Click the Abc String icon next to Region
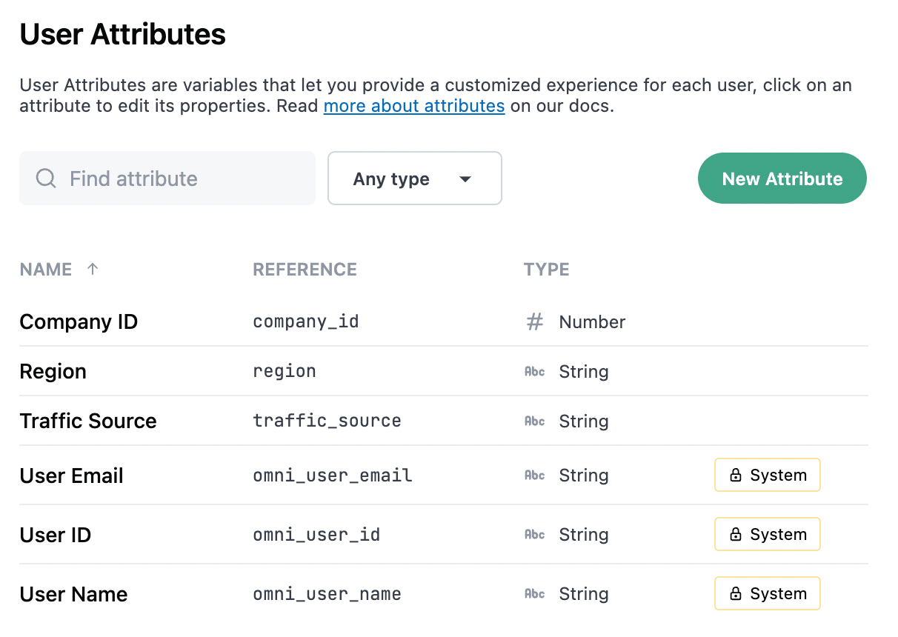This screenshot has height=637, width=898. [x=534, y=371]
